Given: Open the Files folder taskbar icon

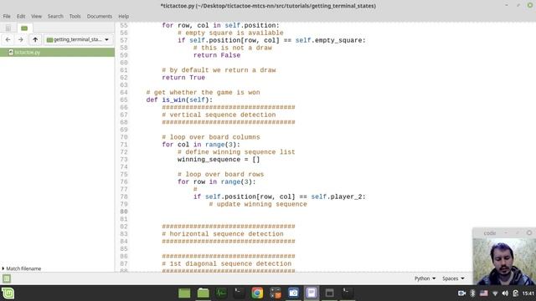Looking at the screenshot, I should [203, 293].
